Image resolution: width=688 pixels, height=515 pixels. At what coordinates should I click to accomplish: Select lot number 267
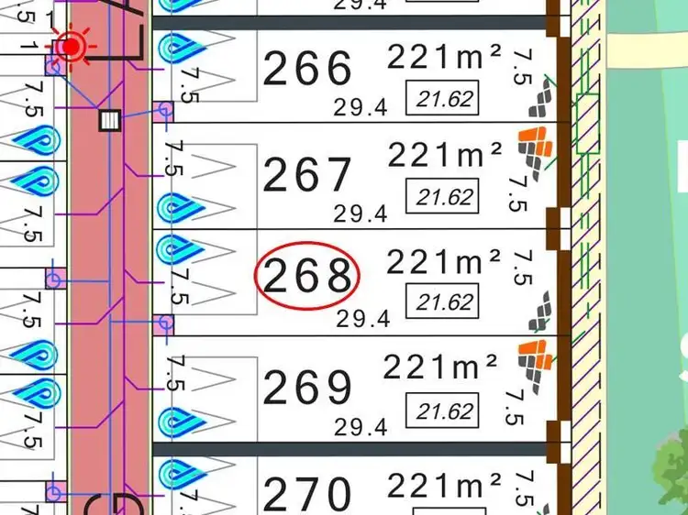coord(307,174)
